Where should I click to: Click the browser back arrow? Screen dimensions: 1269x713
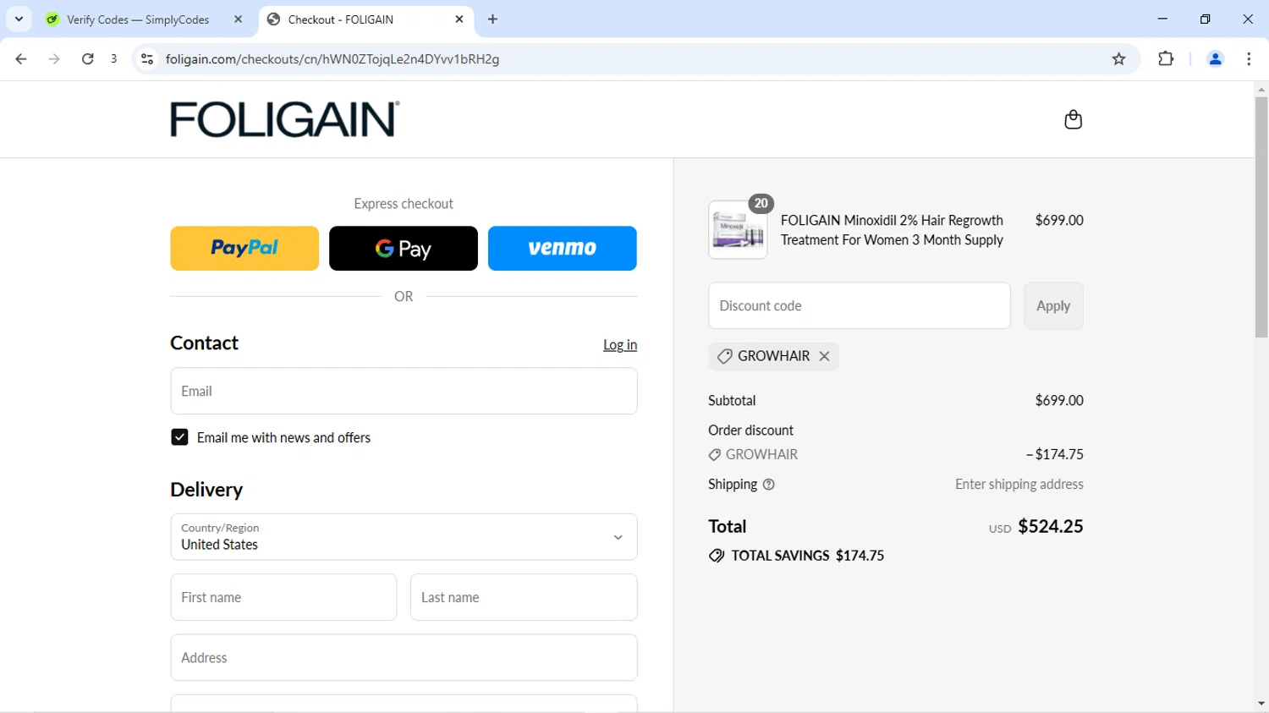click(x=21, y=59)
